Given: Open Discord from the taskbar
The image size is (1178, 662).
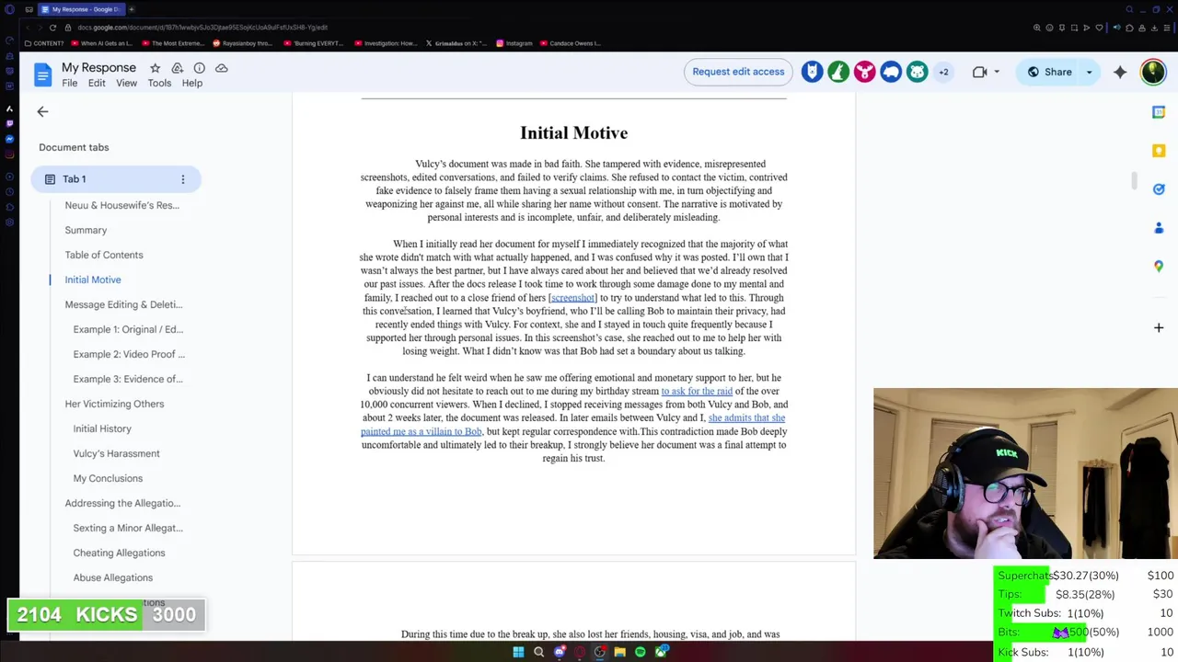Looking at the screenshot, I should coord(559,652).
